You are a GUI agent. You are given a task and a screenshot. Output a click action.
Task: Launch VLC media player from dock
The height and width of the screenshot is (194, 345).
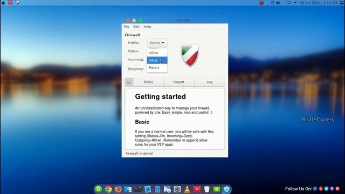tap(187, 189)
